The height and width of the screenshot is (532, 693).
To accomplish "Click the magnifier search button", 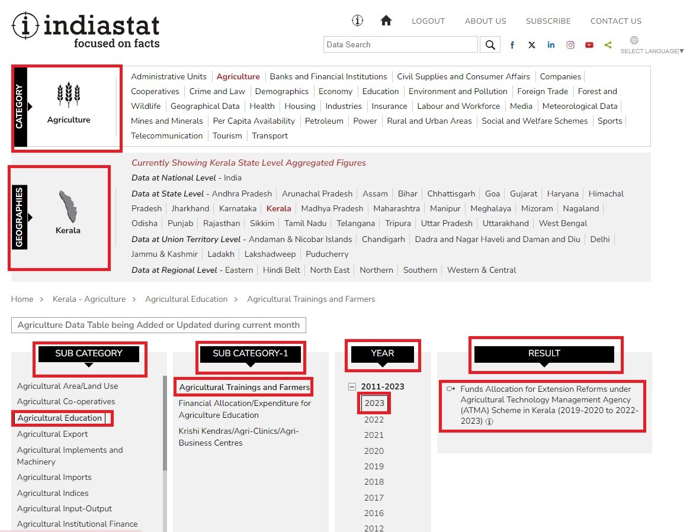I will click(x=490, y=44).
